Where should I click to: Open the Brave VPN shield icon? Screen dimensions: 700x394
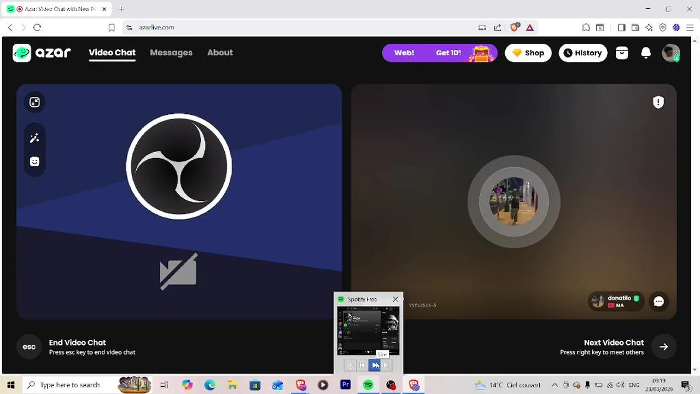pyautogui.click(x=663, y=27)
